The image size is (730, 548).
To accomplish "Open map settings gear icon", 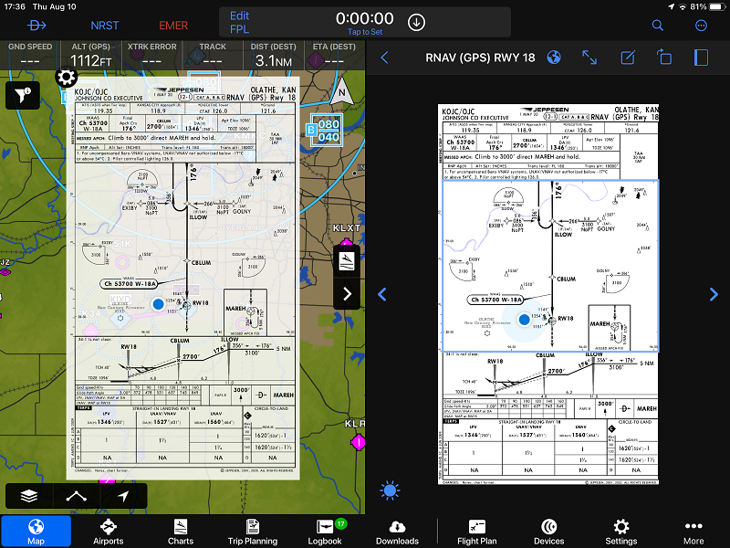I will tap(66, 77).
